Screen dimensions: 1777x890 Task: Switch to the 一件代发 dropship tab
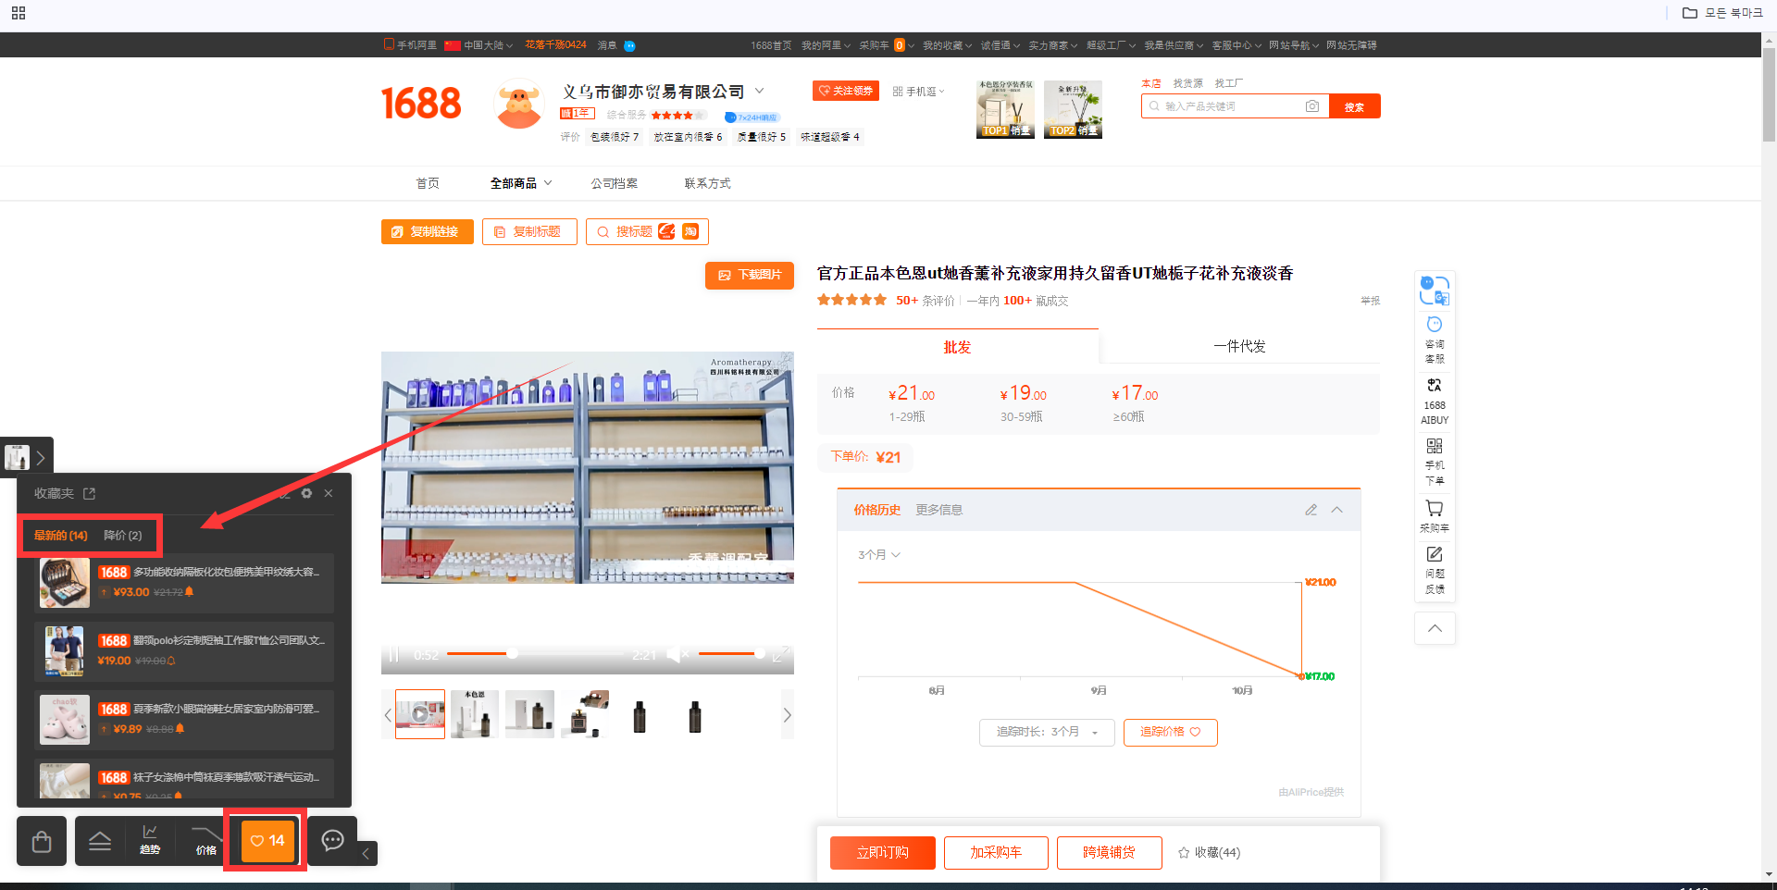1239,346
